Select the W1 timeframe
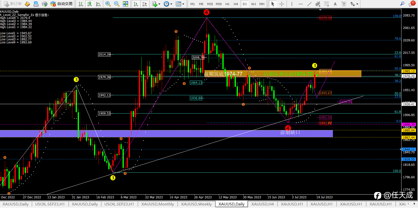 click(253, 4)
